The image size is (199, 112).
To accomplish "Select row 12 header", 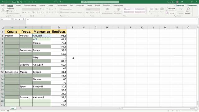I will pyautogui.click(x=2, y=72).
